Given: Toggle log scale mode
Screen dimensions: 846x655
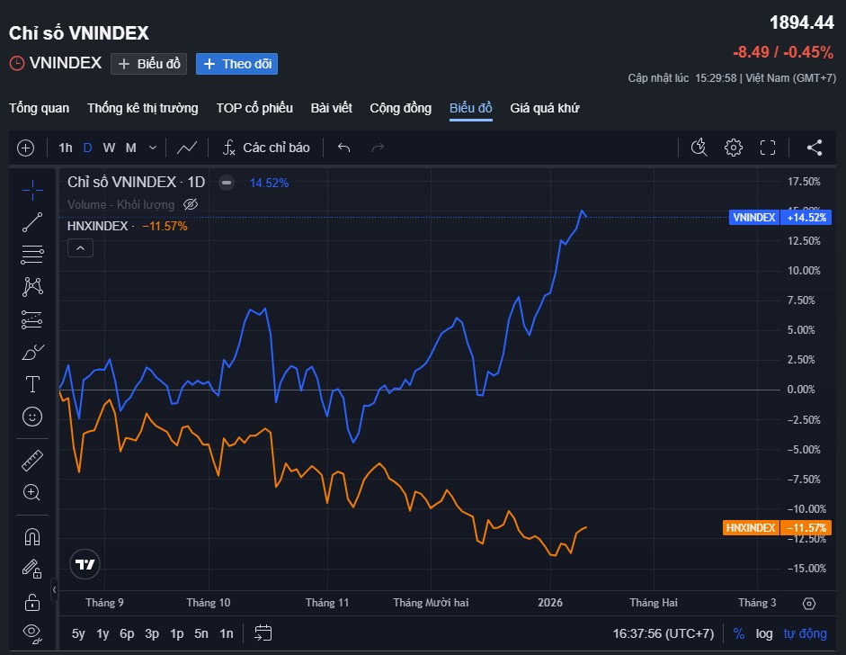Looking at the screenshot, I should click(x=764, y=633).
